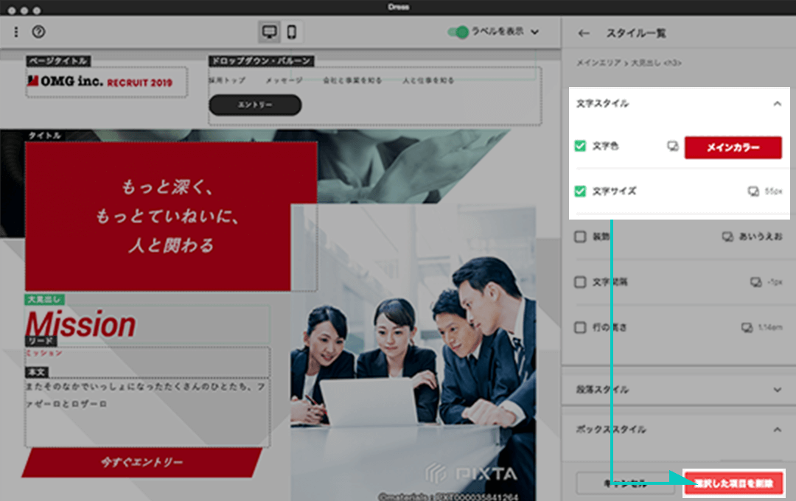Click the メインカラー red color swatch
This screenshot has height=501, width=796.
click(x=733, y=147)
